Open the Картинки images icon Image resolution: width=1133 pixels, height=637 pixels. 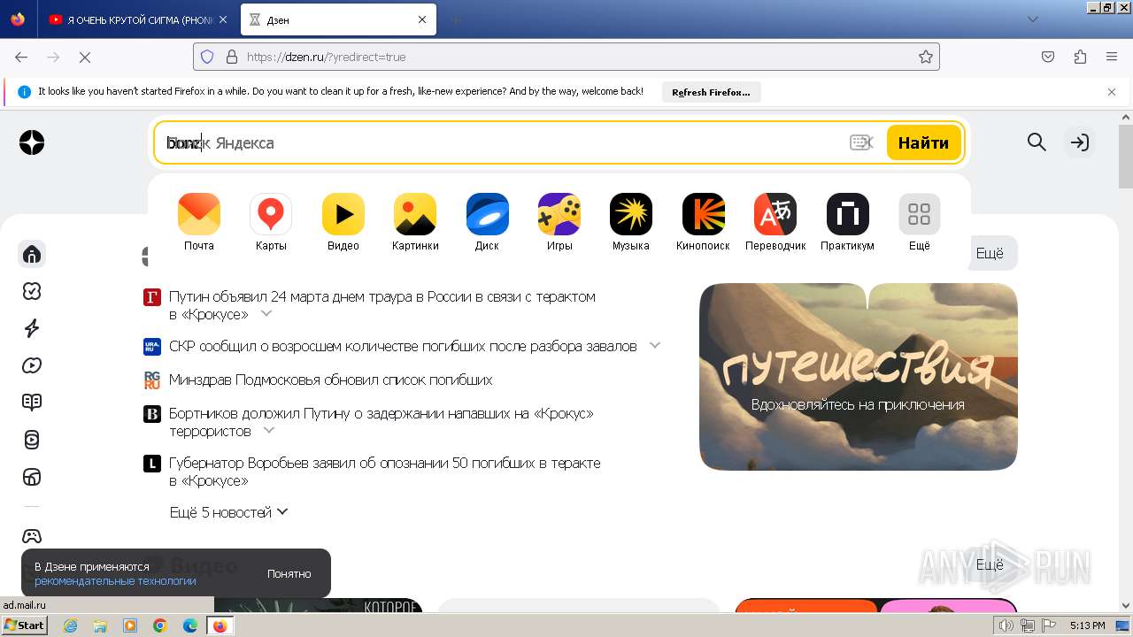tap(415, 214)
